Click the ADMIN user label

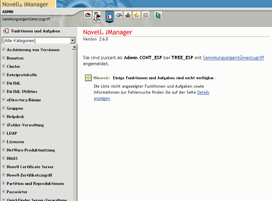coord(8,12)
